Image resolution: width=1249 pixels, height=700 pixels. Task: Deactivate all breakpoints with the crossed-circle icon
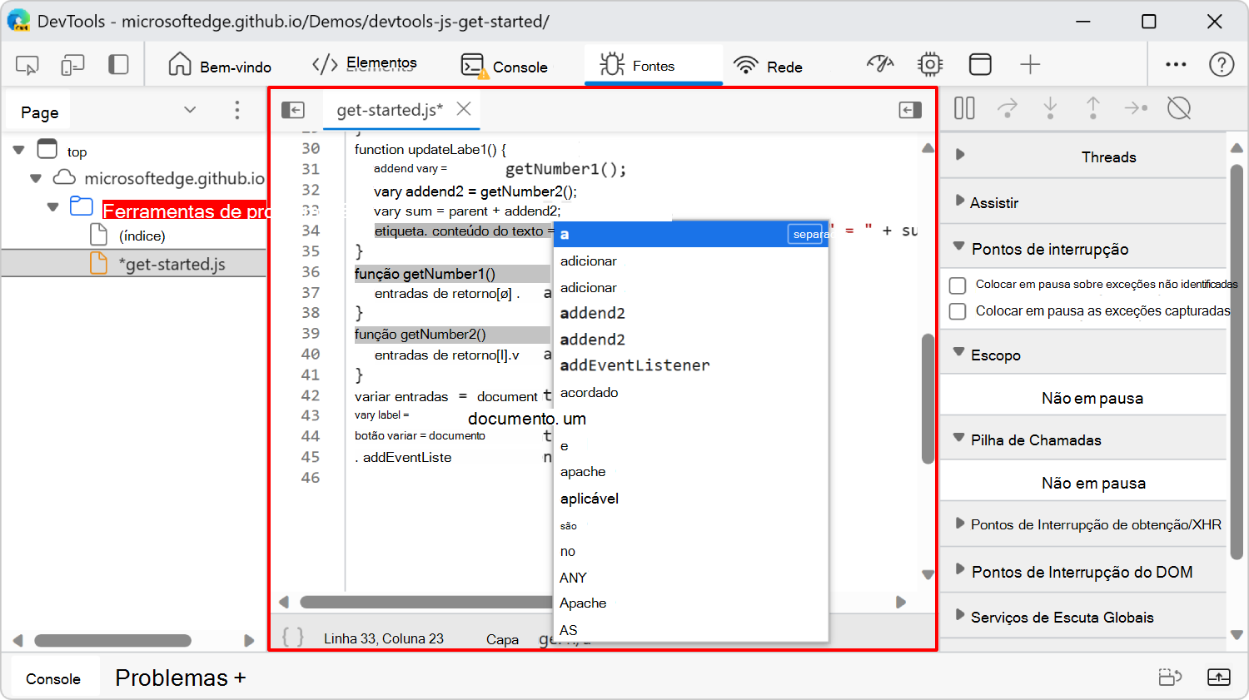(1179, 108)
